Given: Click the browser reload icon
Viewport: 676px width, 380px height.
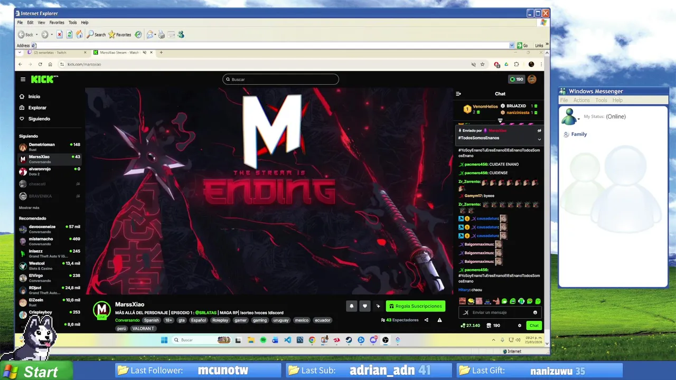Looking at the screenshot, I should click(x=40, y=64).
